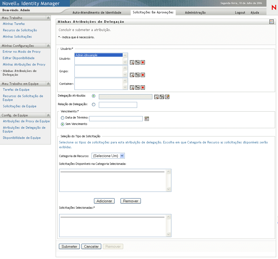This screenshot has width=278, height=259.
Task: Click the history icon beside Usuário list
Action: tap(137, 62)
